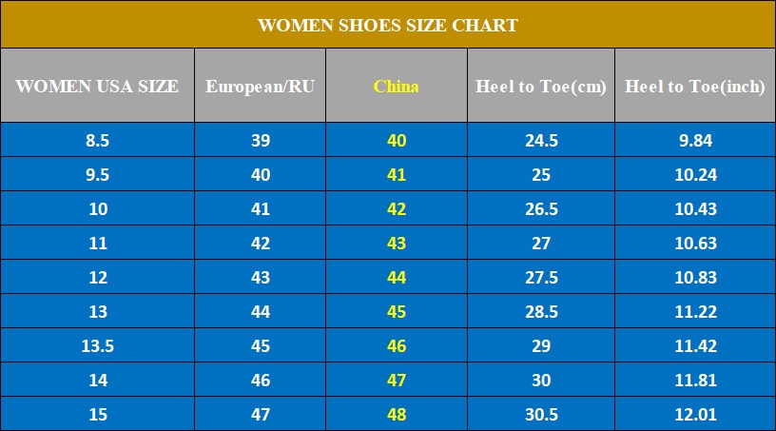The image size is (776, 431).
Task: Click the 12.01 inch cell
Action: 695,414
